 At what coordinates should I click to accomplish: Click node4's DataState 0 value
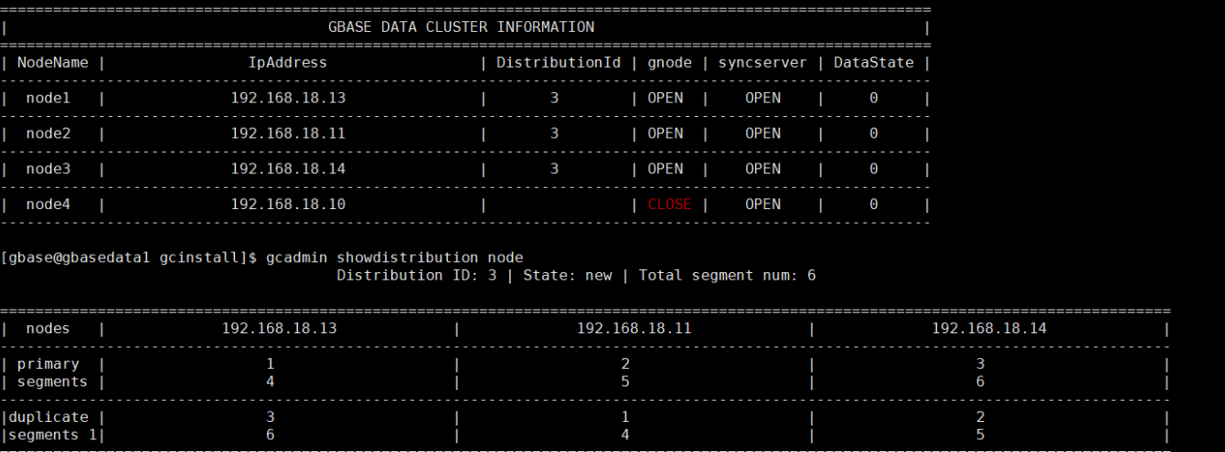point(873,205)
